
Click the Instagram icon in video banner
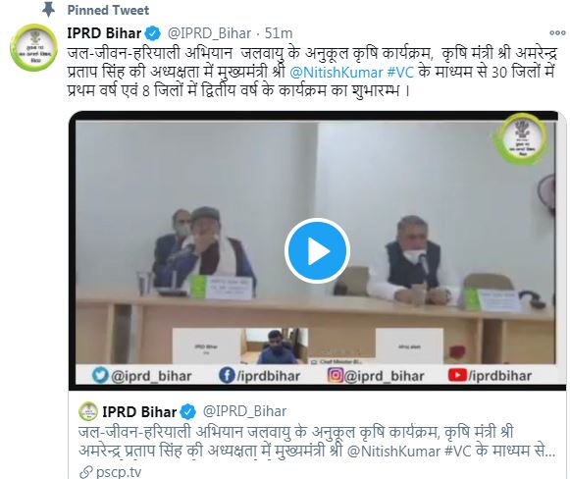click(x=336, y=375)
